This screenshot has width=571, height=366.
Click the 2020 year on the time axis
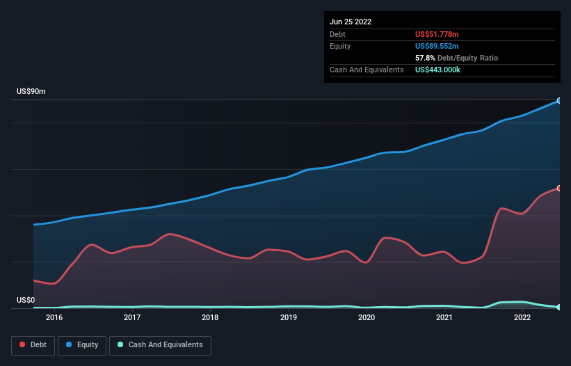tap(367, 318)
